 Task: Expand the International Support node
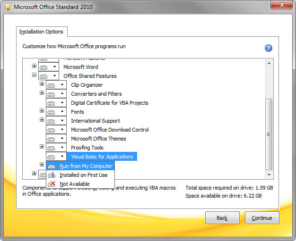(x=42, y=120)
